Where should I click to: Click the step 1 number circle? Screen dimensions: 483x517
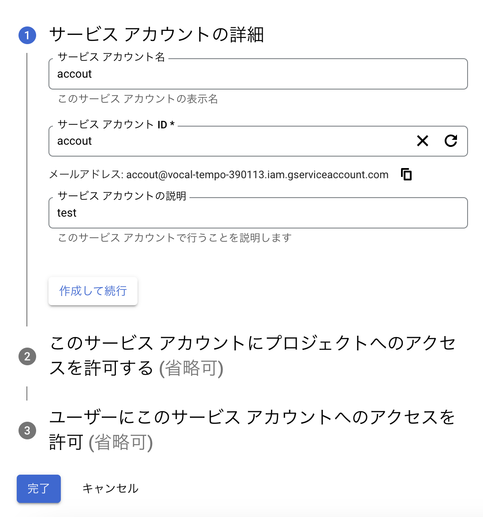[27, 35]
